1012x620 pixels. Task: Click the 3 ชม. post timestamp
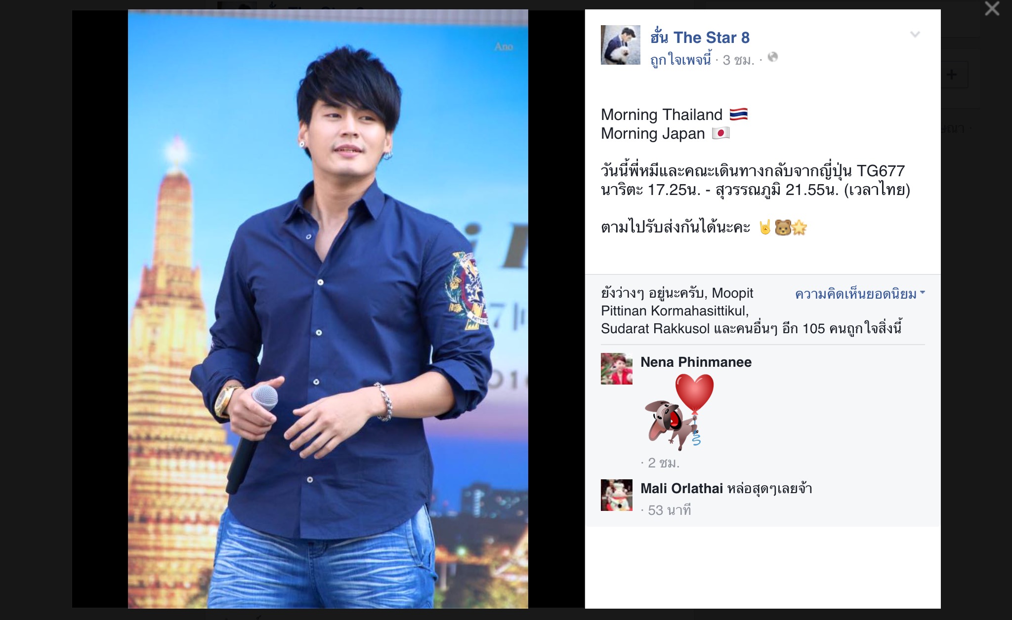pos(738,60)
